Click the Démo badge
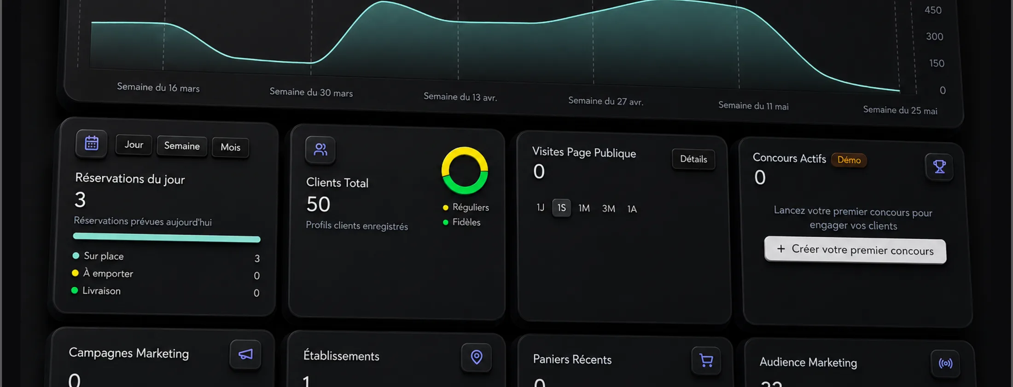Image resolution: width=1013 pixels, height=387 pixels. coord(849,160)
